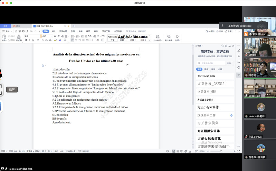
Task: Toggle Italic formatting
Action: click(x=29, y=40)
